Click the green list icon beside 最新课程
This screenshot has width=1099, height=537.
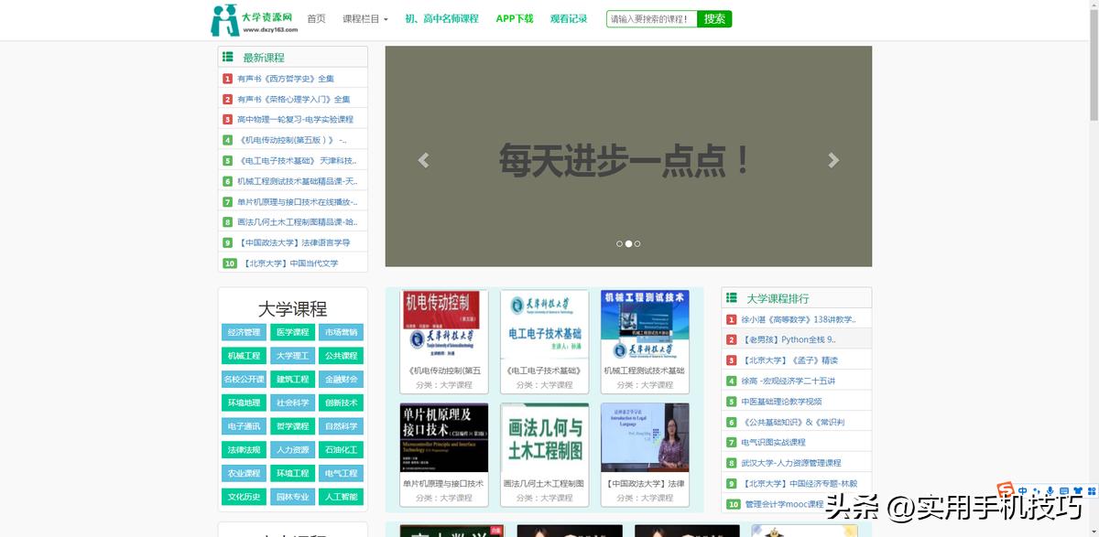pos(226,57)
